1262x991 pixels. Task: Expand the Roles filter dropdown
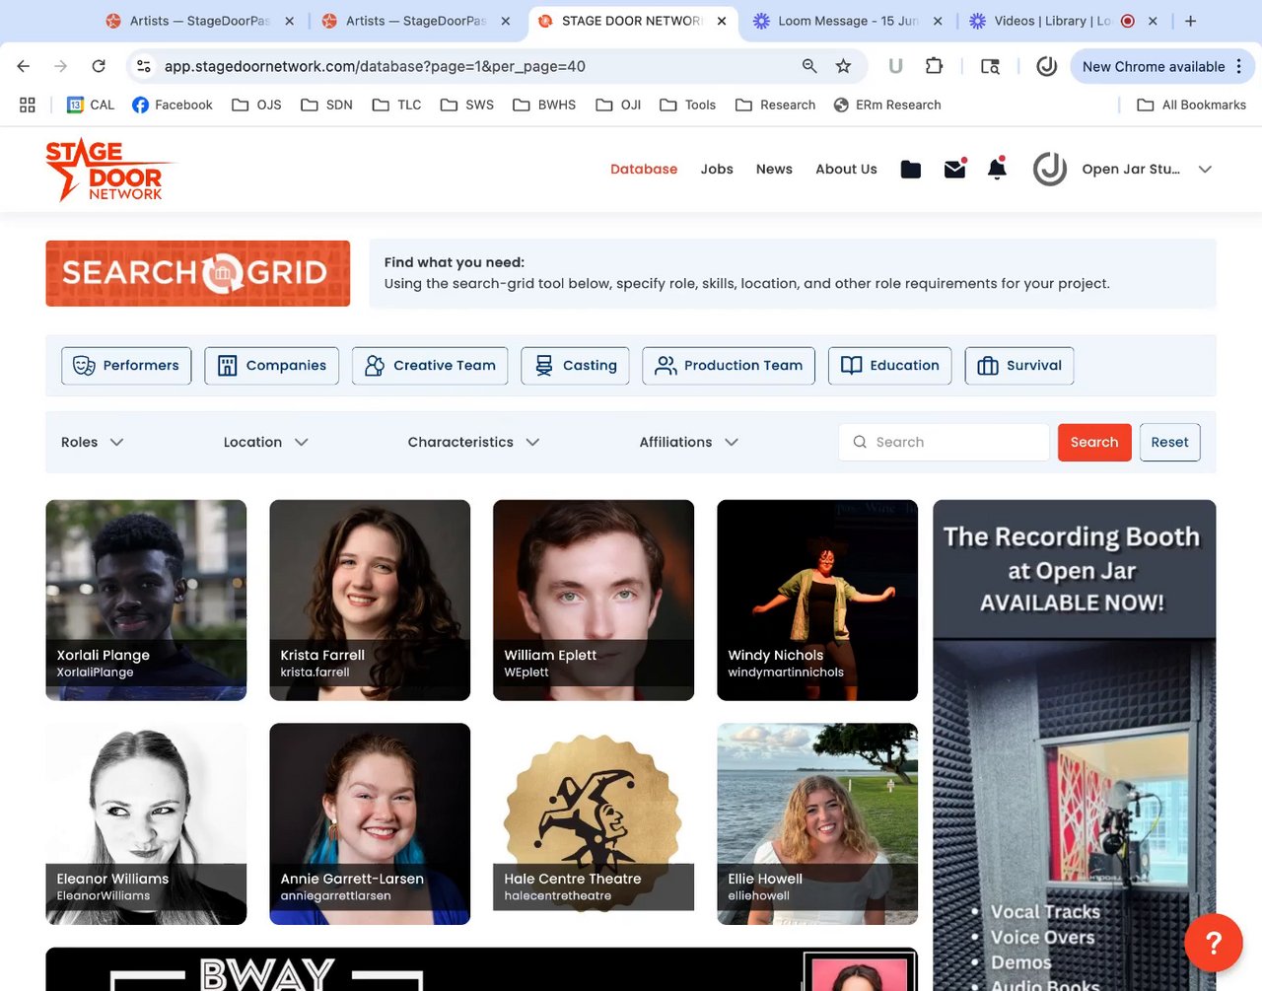point(93,442)
